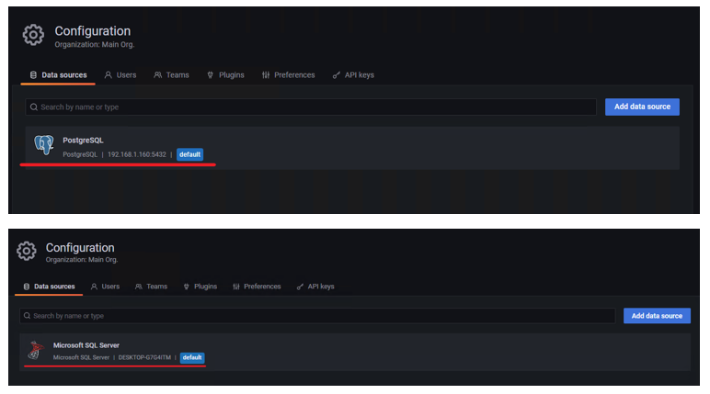
Task: Open API keys tab in top panel
Action: tap(353, 75)
